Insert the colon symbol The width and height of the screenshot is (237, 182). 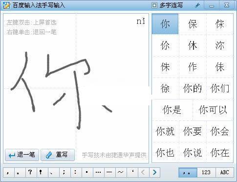tap(76, 172)
